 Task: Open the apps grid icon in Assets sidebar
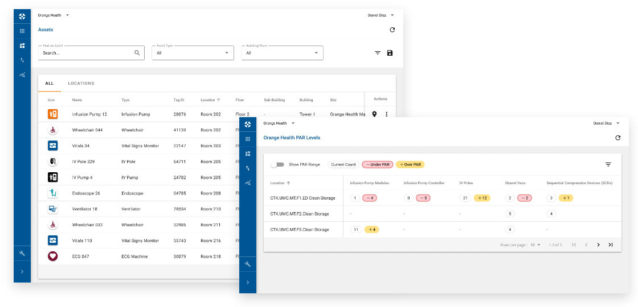(x=22, y=31)
